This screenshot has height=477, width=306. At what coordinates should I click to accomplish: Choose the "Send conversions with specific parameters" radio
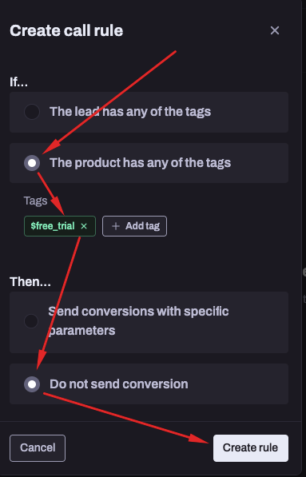coord(31,321)
